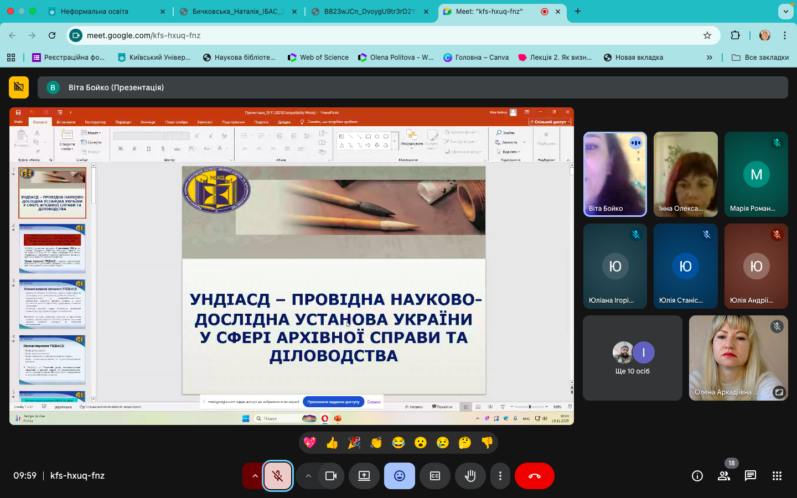The width and height of the screenshot is (797, 498).
Task: Open the Все закладки bookmarks folder
Action: pyautogui.click(x=760, y=58)
